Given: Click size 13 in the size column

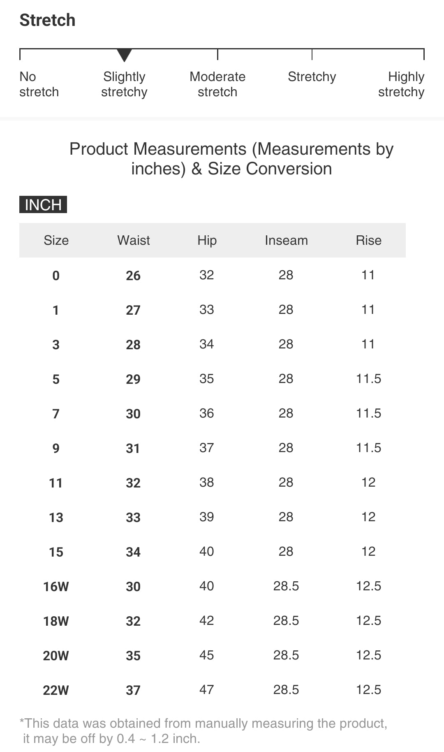Looking at the screenshot, I should tap(56, 517).
